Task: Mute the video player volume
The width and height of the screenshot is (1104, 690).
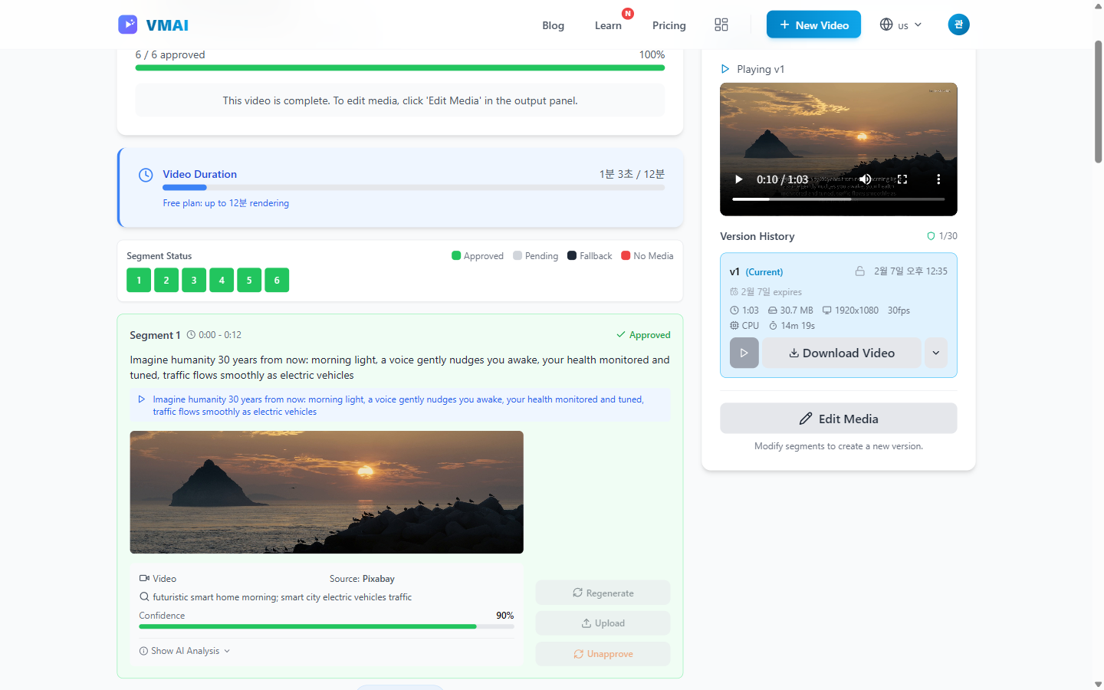Action: [865, 179]
